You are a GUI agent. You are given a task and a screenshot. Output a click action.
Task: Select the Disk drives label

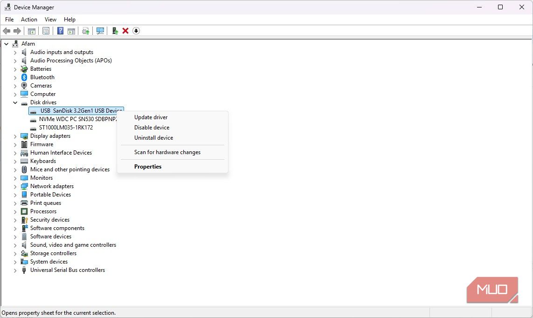pos(43,102)
